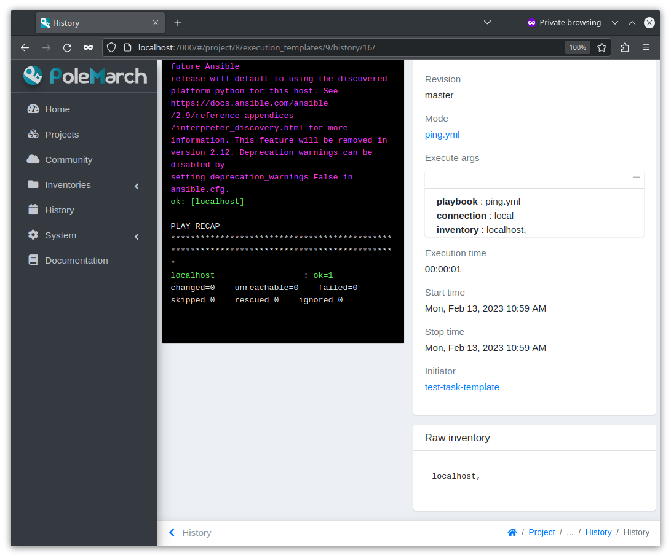The image size is (671, 558).
Task: Go to Project in breadcrumbs
Action: pyautogui.click(x=541, y=532)
